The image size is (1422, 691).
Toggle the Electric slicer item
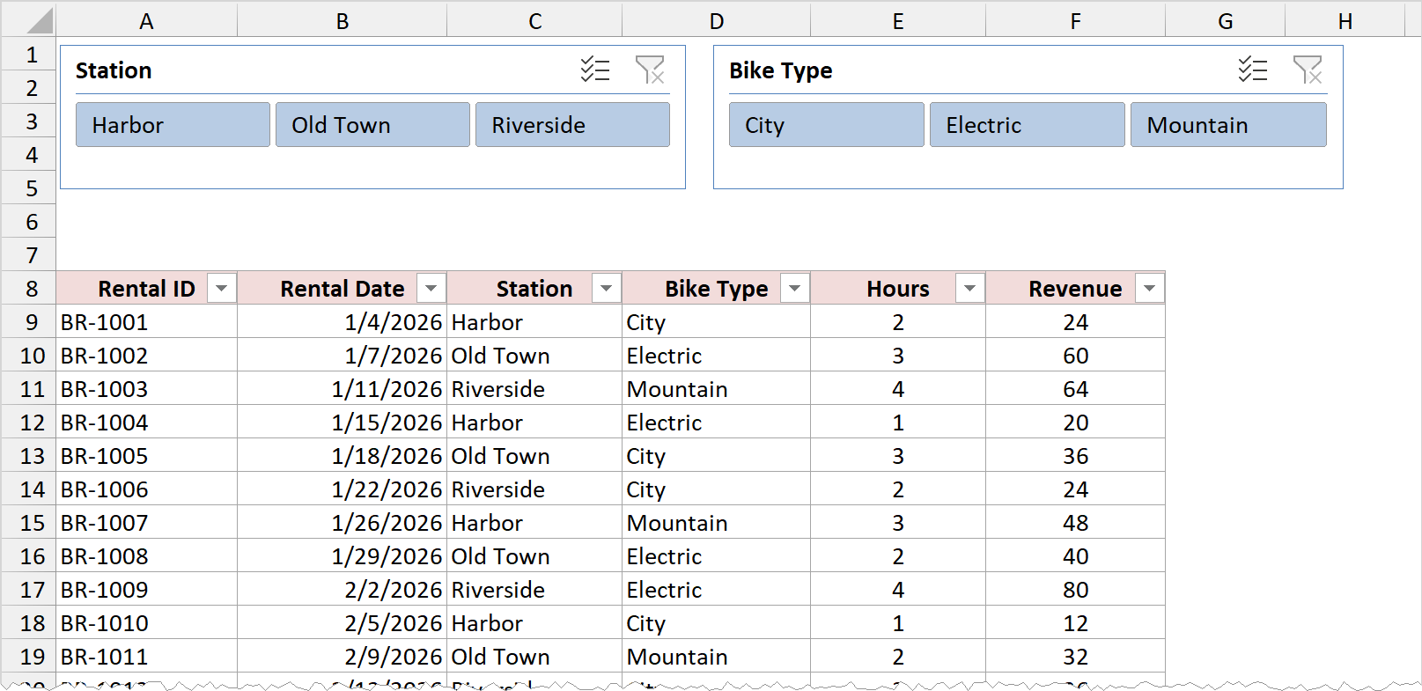(1027, 125)
